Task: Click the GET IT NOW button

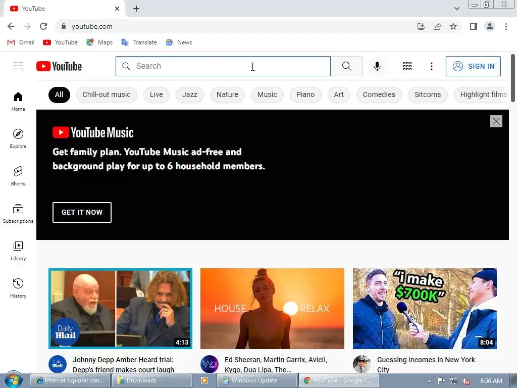Action: pyautogui.click(x=82, y=212)
